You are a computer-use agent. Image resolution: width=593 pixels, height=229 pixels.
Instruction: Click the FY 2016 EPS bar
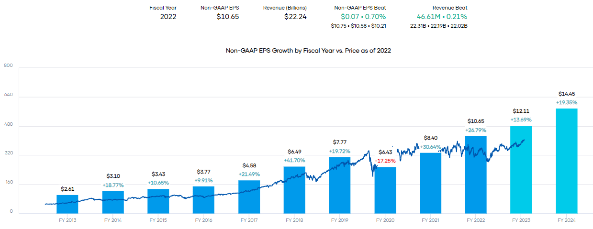pyautogui.click(x=203, y=200)
